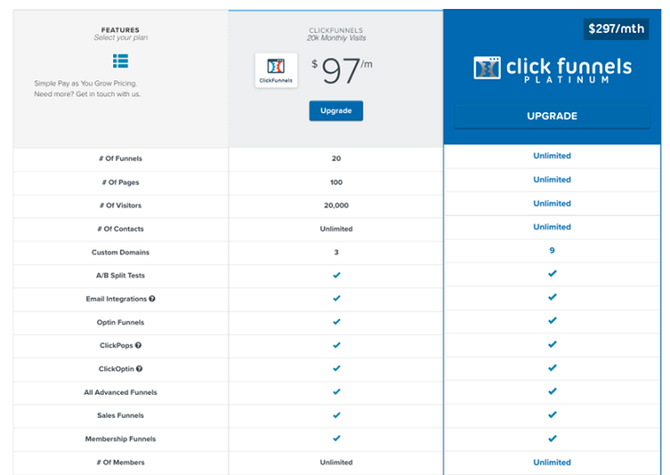Click the Upgrade button on $97 plan
670x475 pixels.
(336, 111)
